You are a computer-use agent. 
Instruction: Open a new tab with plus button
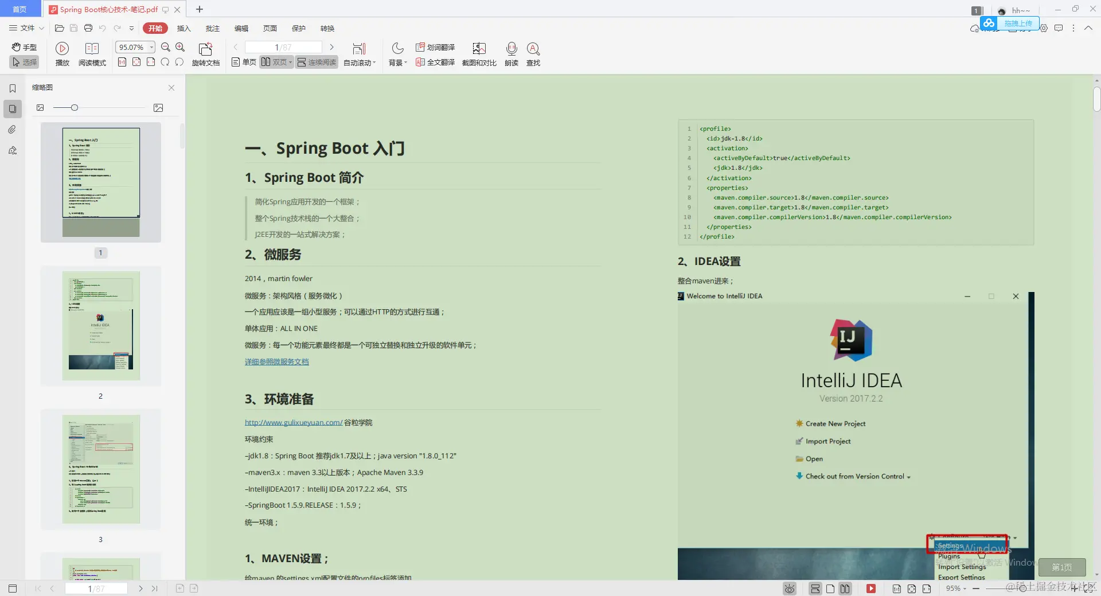pos(200,9)
